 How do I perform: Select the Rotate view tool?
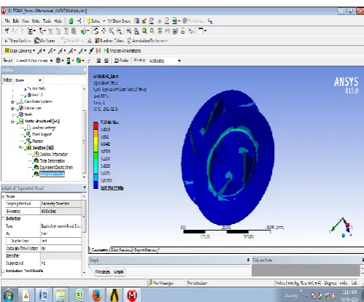(96, 31)
